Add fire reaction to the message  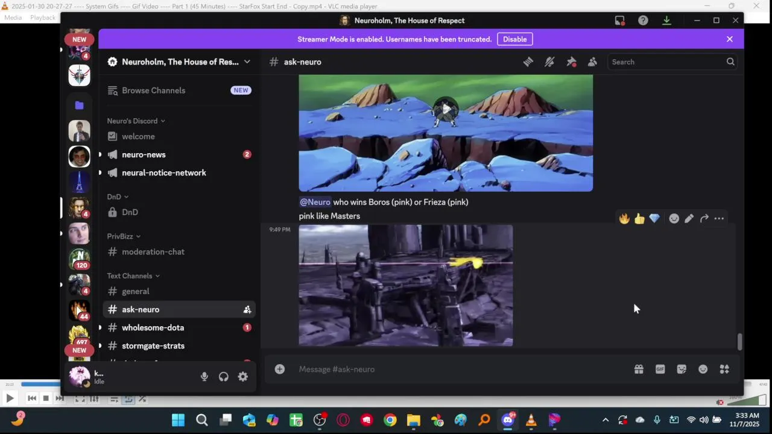pos(624,218)
